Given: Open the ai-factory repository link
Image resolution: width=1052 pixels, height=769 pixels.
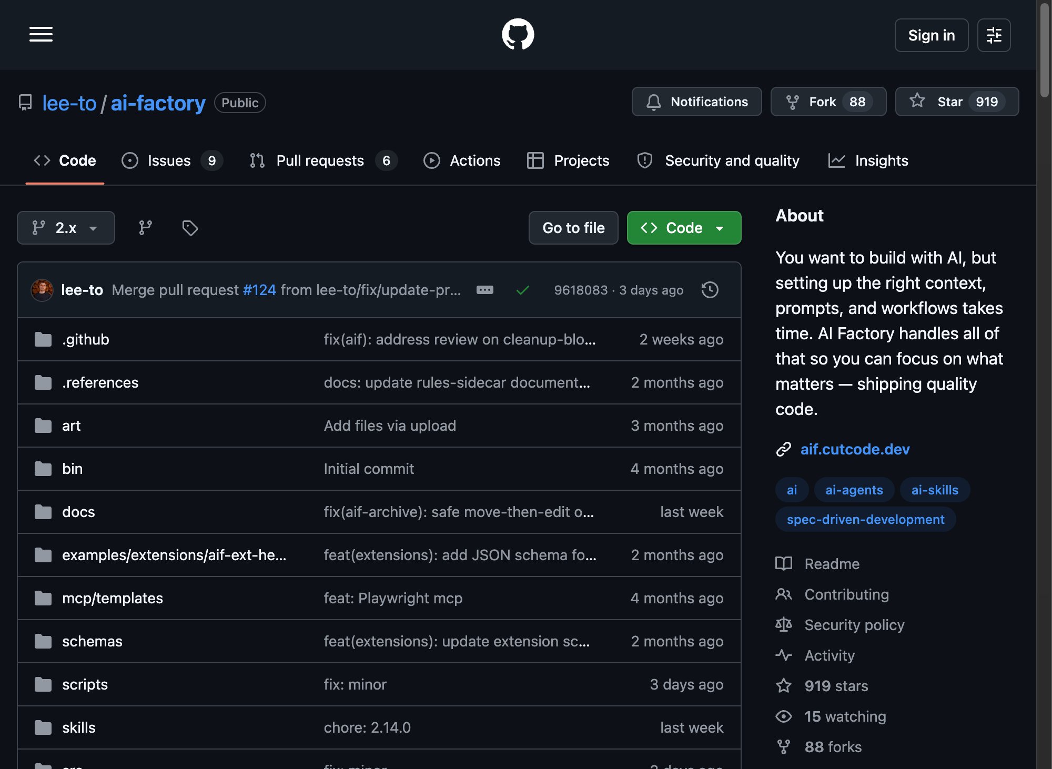Looking at the screenshot, I should pyautogui.click(x=158, y=103).
